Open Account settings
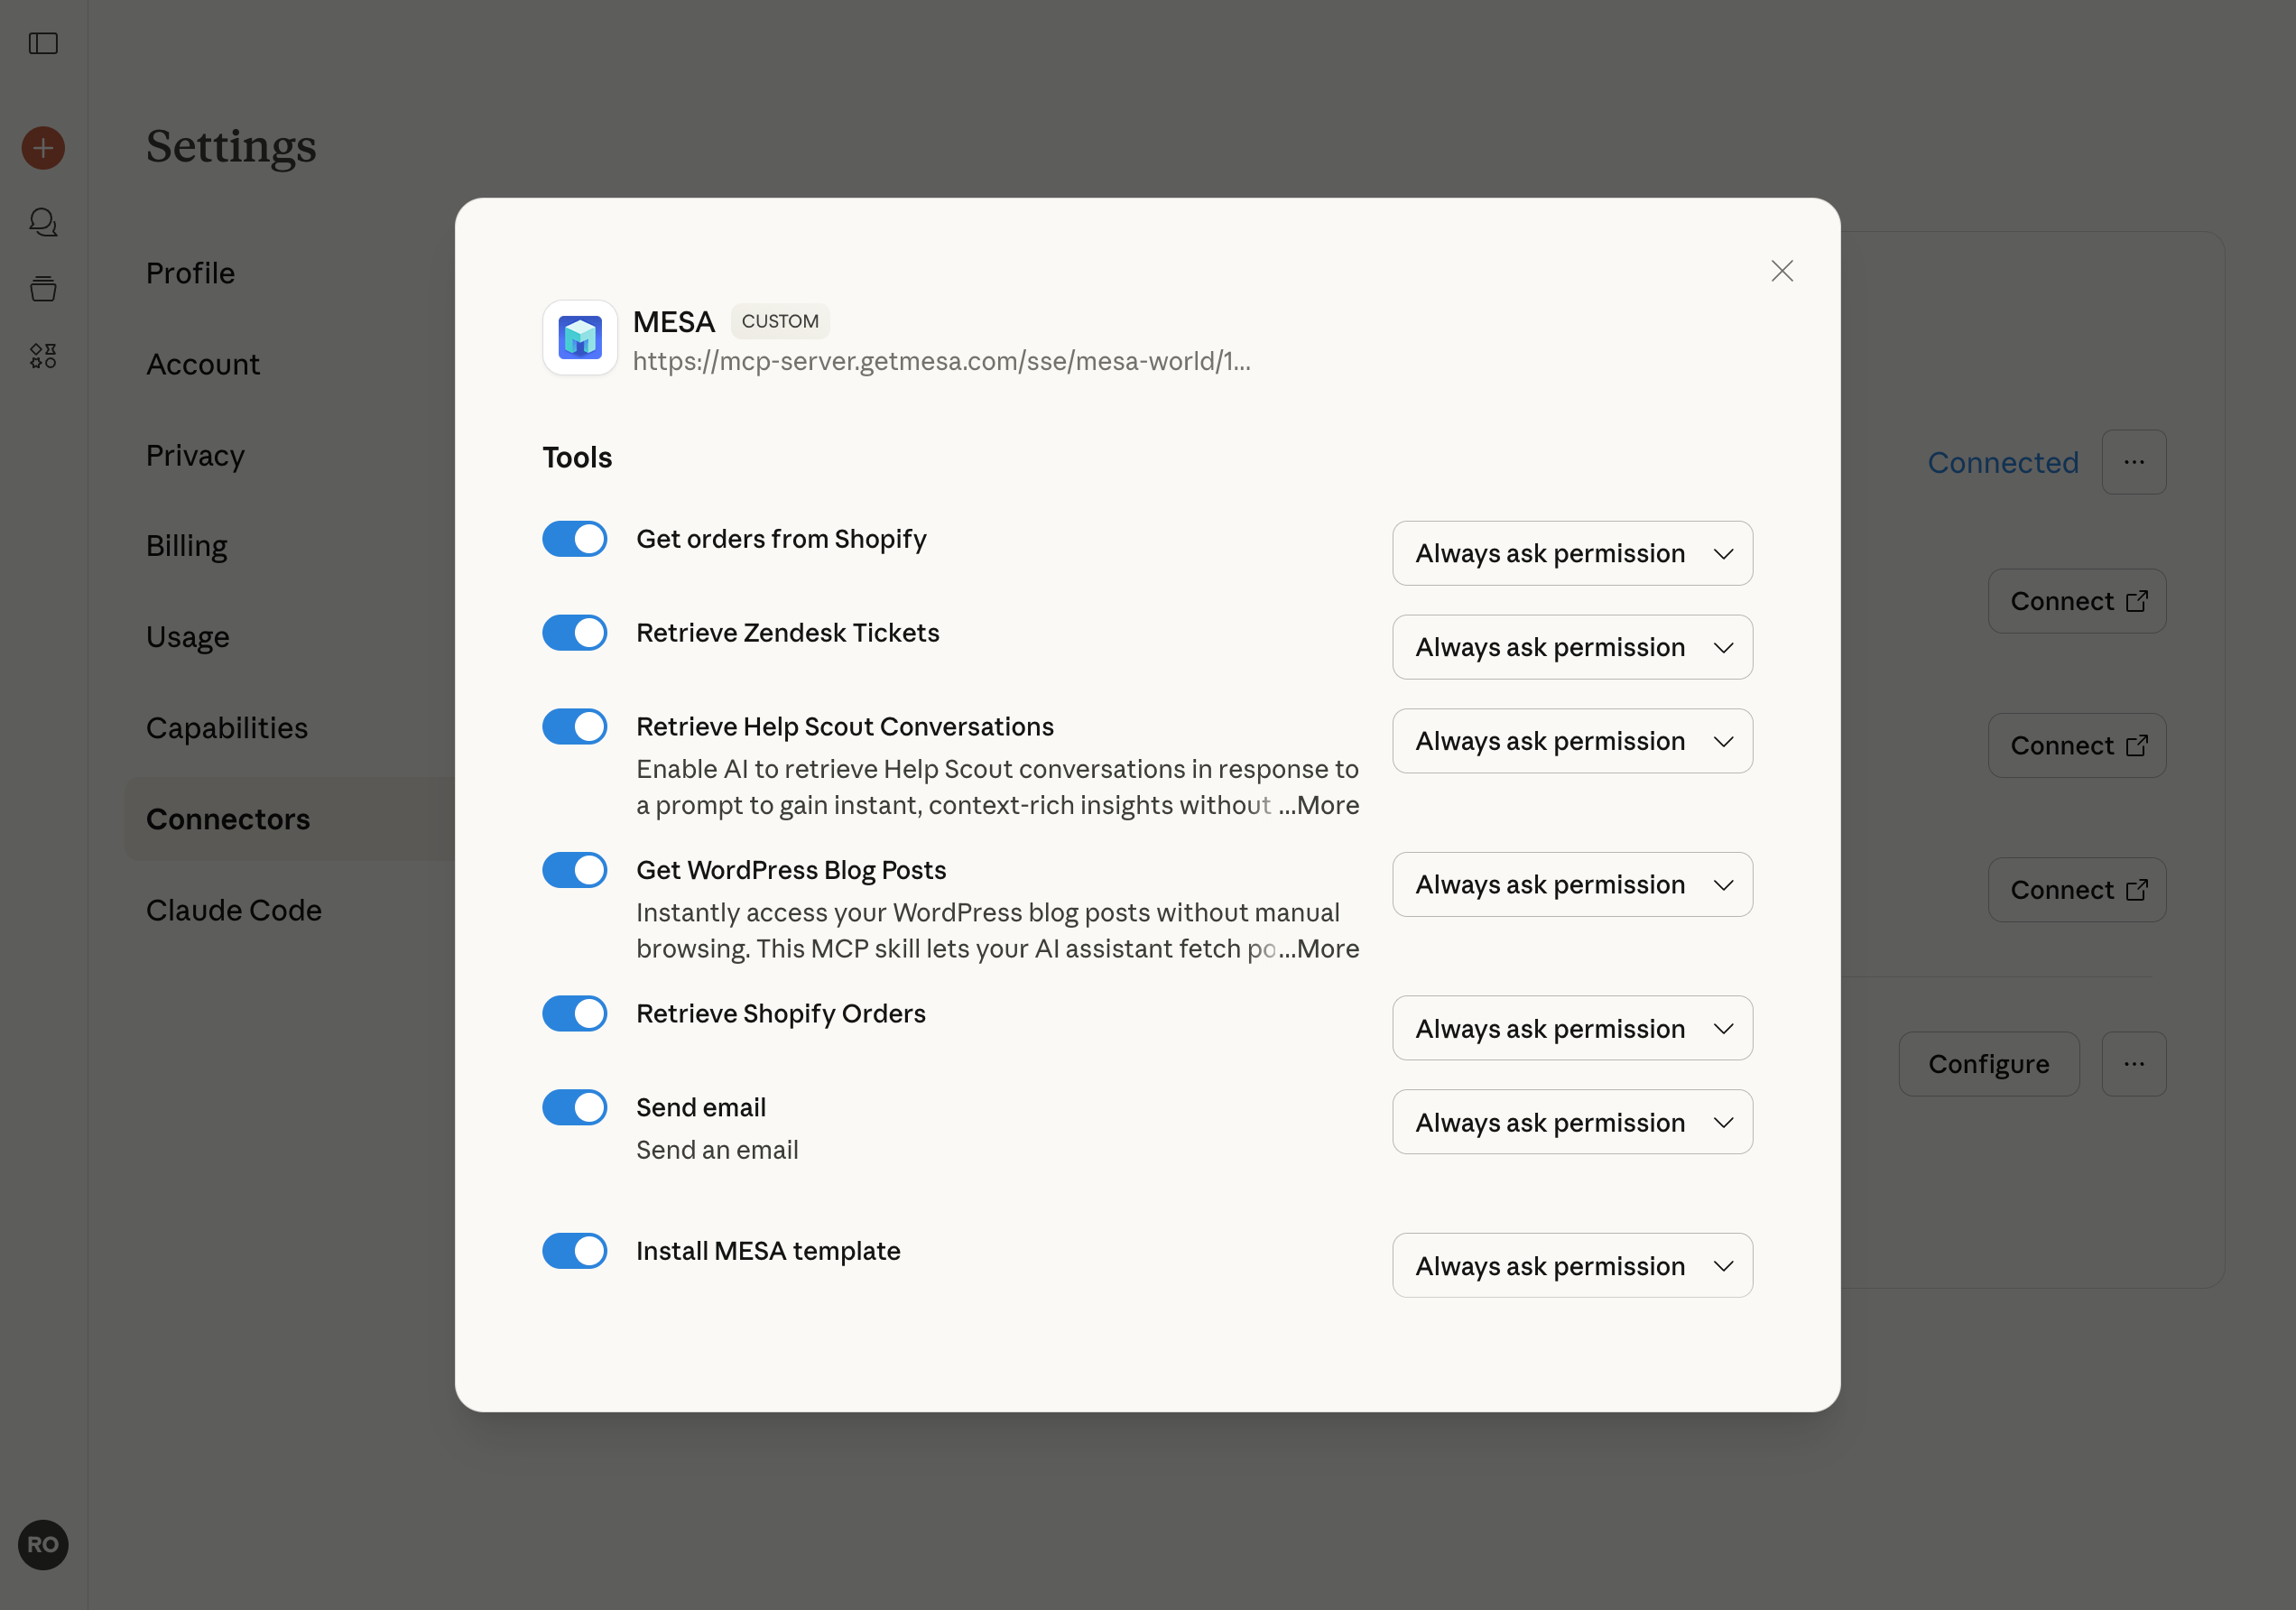The width and height of the screenshot is (2296, 1610). coord(203,364)
